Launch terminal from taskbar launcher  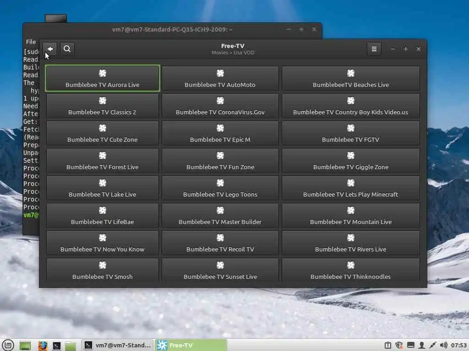[56, 346]
